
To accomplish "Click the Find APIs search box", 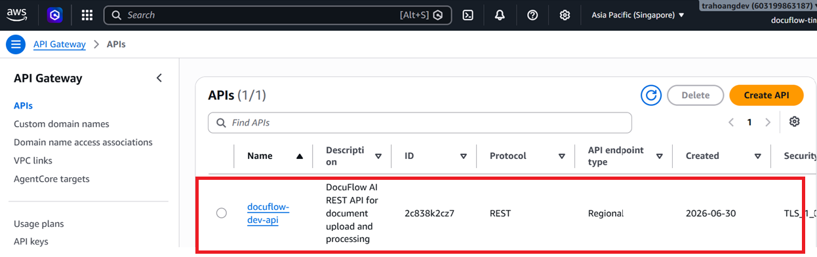I will point(420,123).
